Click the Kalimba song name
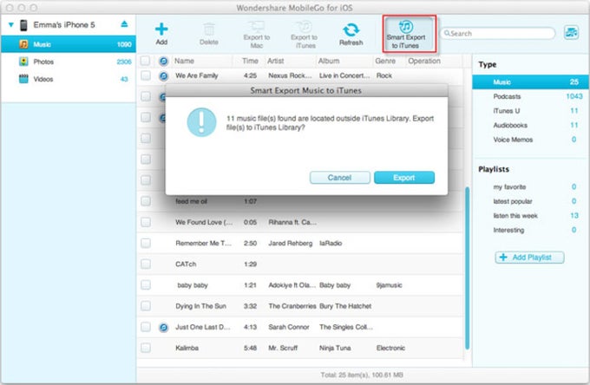 coord(187,349)
